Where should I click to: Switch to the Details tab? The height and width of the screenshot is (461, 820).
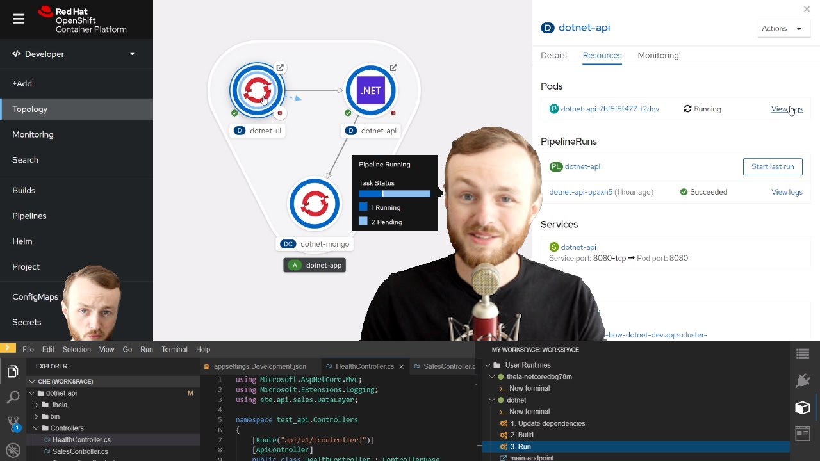click(553, 55)
